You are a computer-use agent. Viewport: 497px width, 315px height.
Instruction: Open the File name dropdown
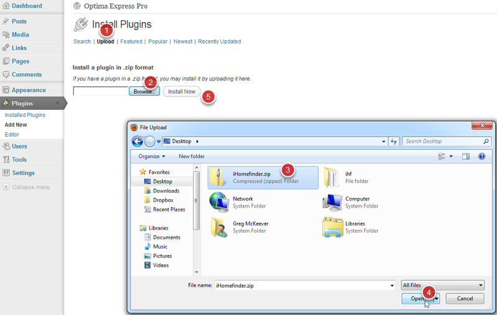click(392, 286)
